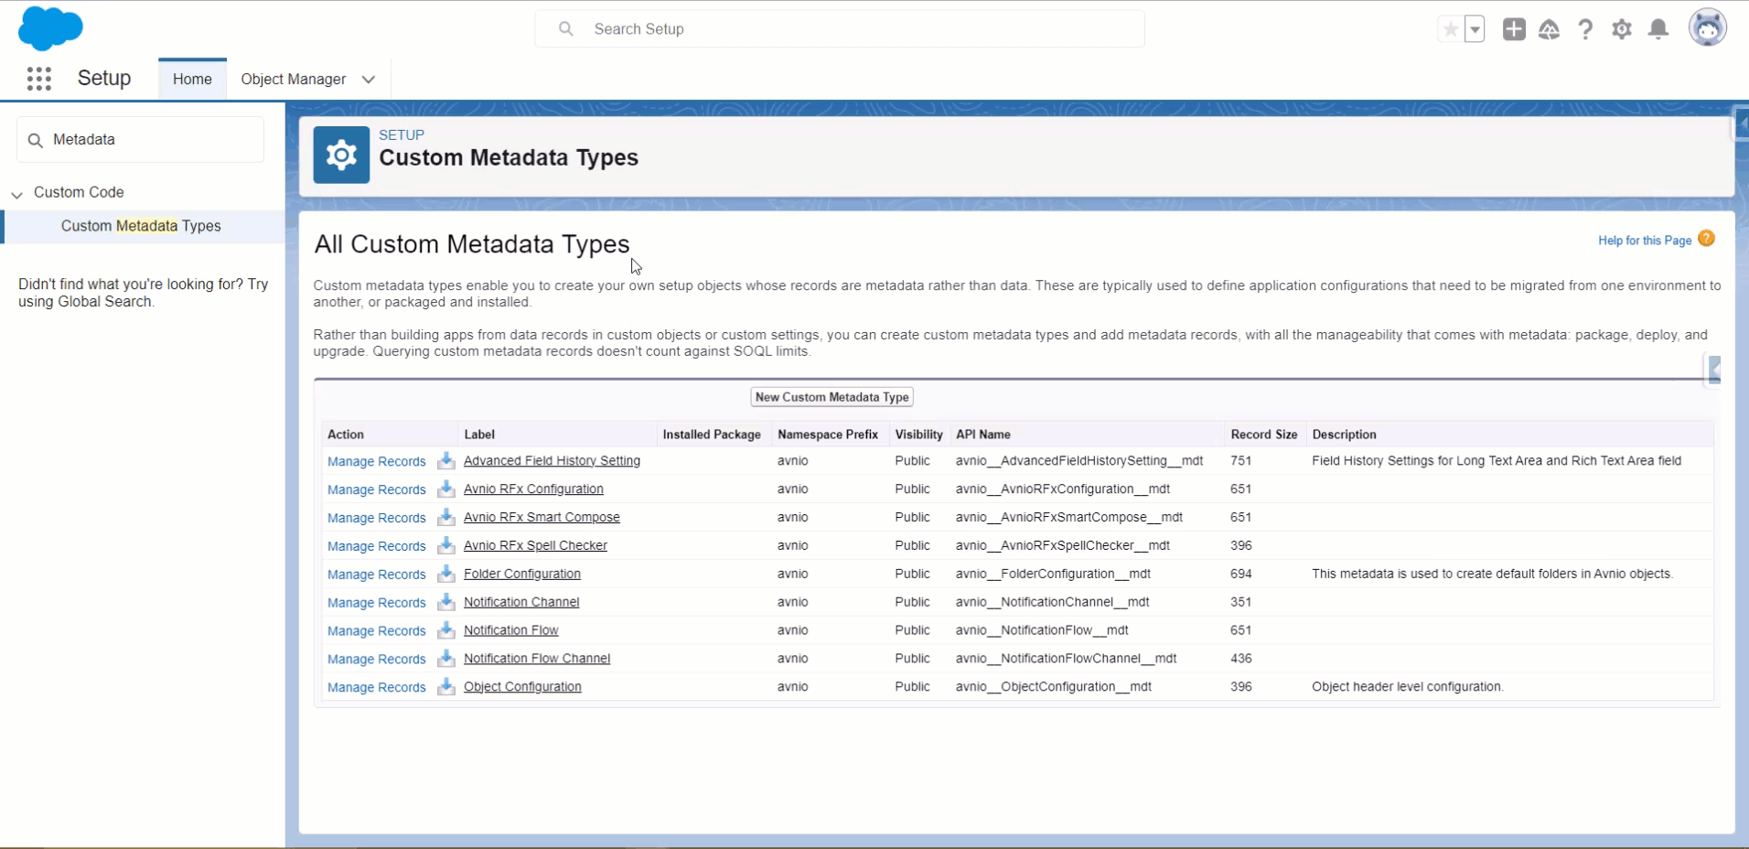Open the Avnio RFx Smart Compose label
Viewport: 1749px width, 849px height.
[542, 517]
